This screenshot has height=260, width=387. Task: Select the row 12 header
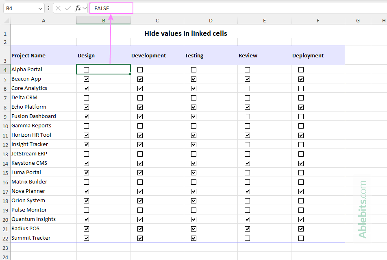(5, 145)
